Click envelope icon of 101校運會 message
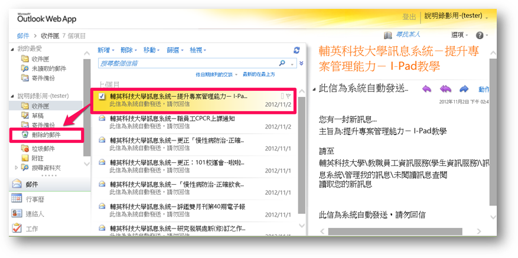The height and width of the screenshot is (258, 518). pos(102,162)
